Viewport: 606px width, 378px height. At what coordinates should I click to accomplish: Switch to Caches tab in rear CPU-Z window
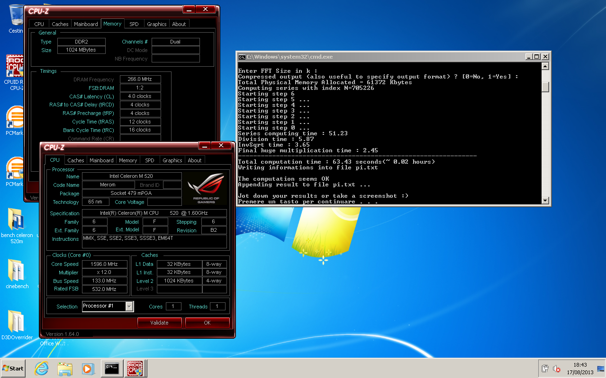point(60,24)
